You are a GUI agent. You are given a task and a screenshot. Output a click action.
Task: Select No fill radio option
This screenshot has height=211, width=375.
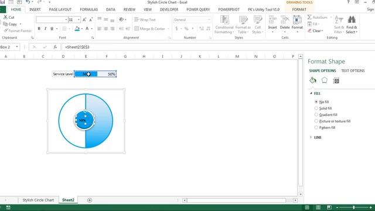tap(316, 101)
